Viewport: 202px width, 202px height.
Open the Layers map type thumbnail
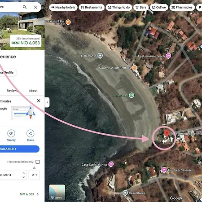57,193
